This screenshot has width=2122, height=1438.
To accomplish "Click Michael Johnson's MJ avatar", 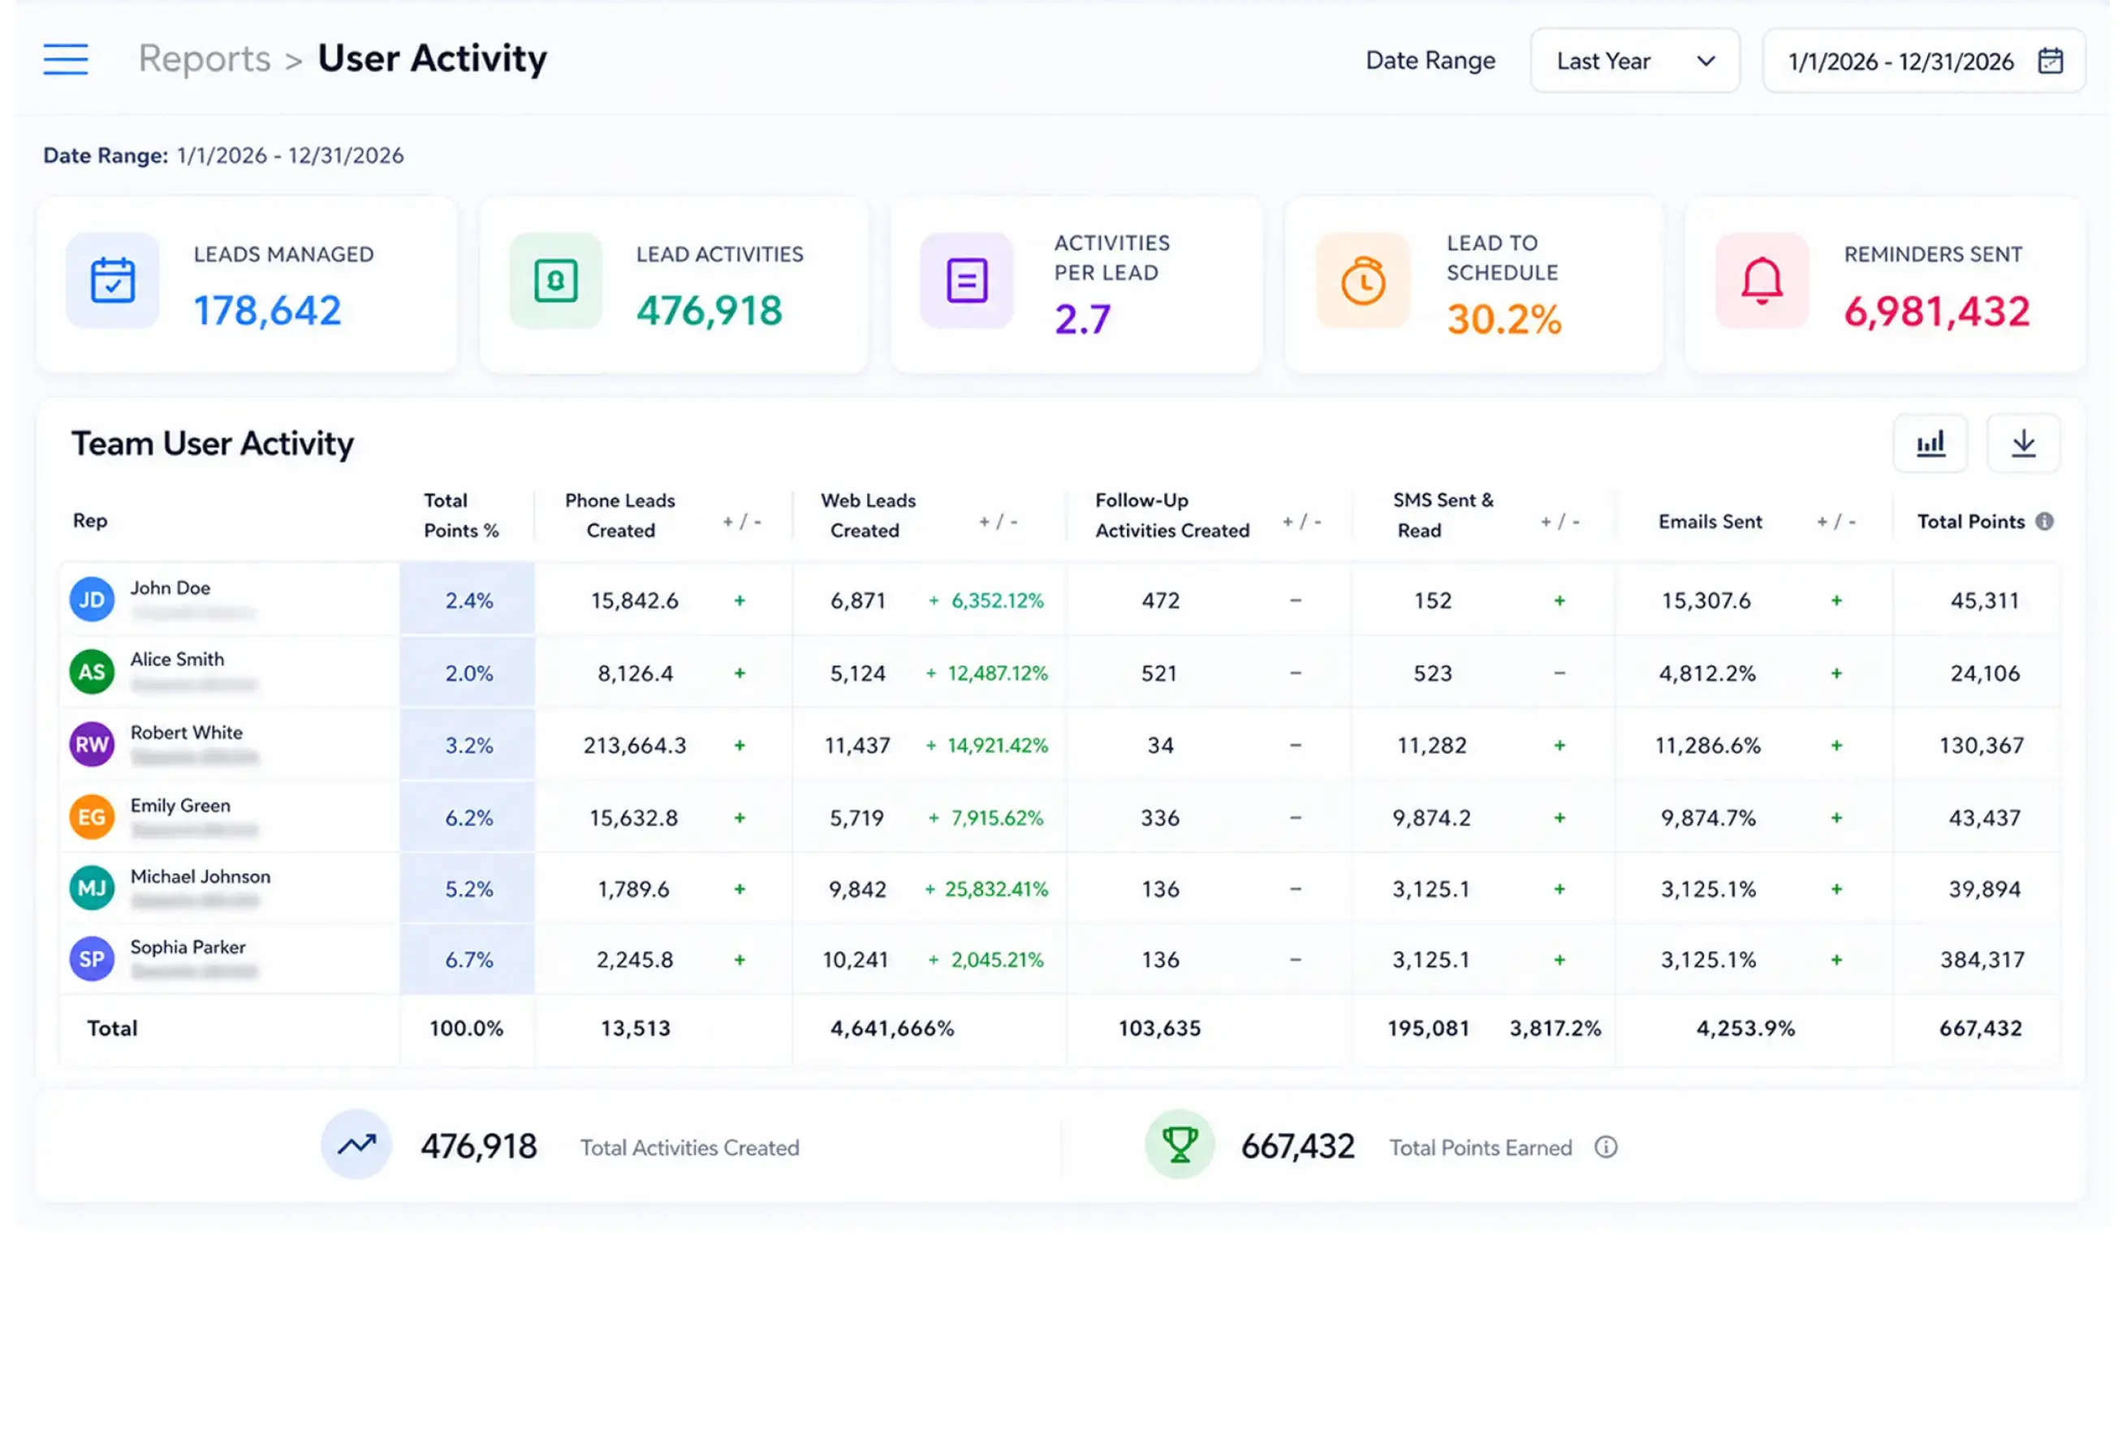I will point(93,889).
